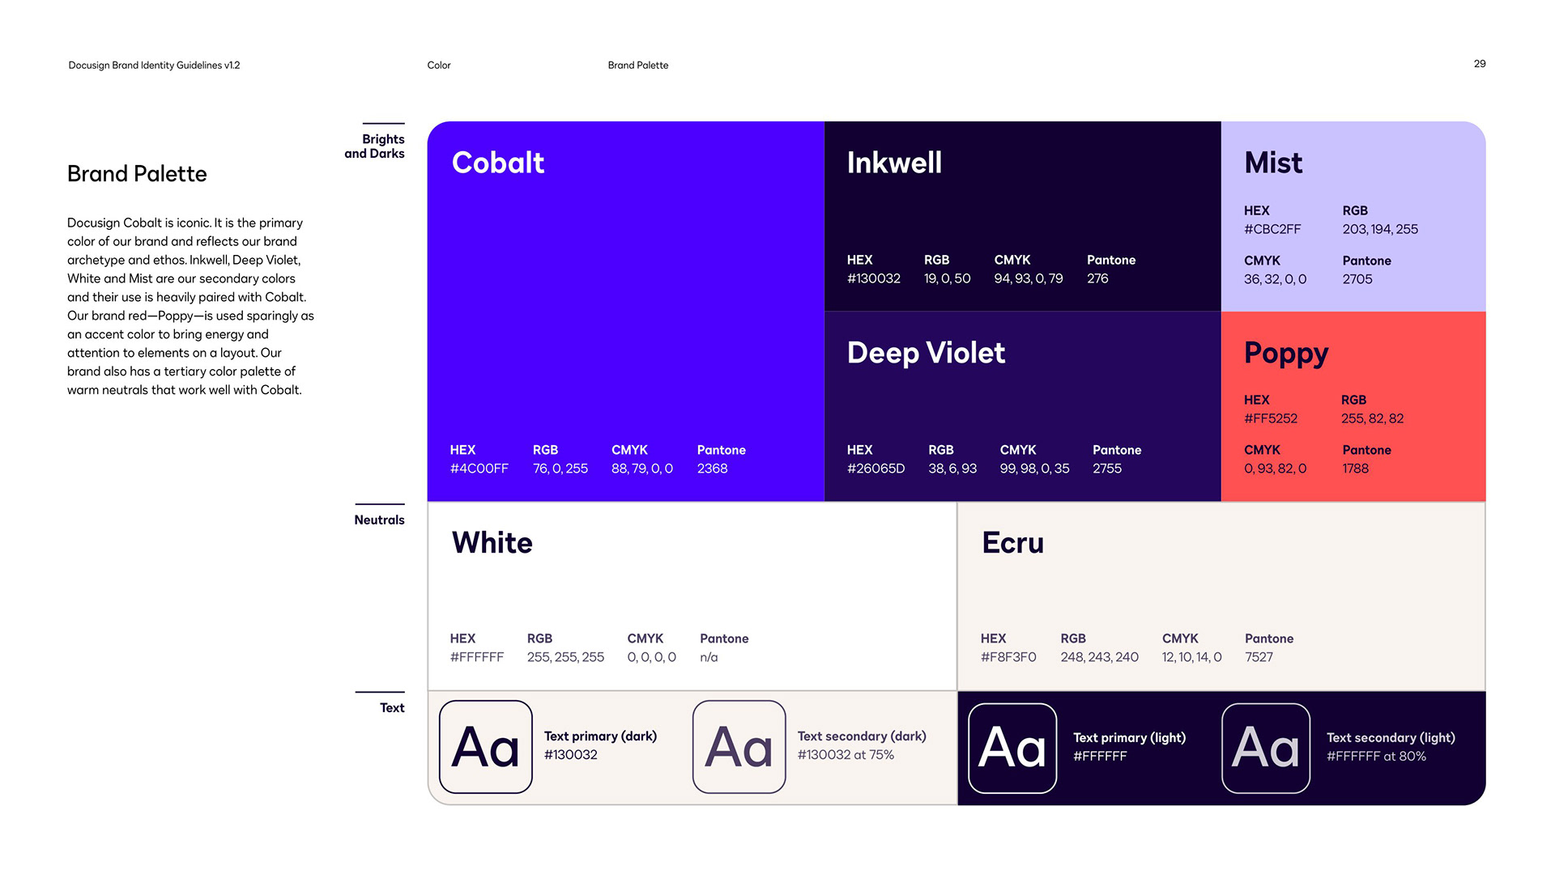Select the Ecru neutral swatch title
Image resolution: width=1555 pixels, height=874 pixels.
click(x=1012, y=542)
